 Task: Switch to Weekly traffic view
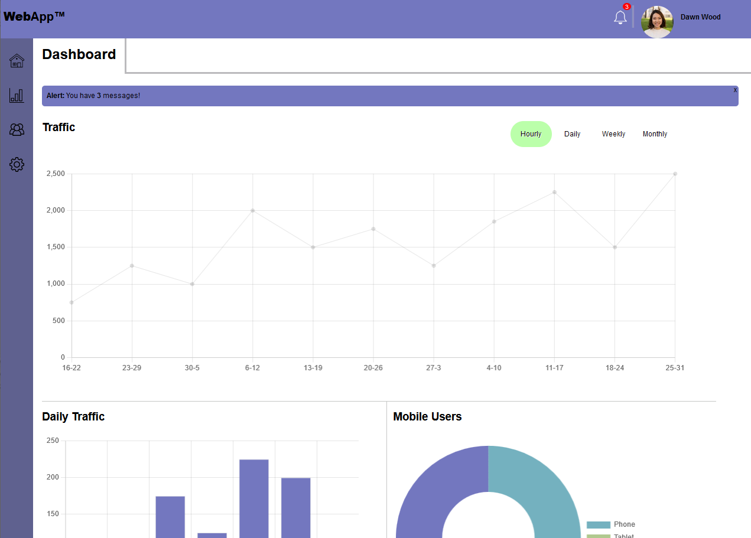[x=613, y=134]
